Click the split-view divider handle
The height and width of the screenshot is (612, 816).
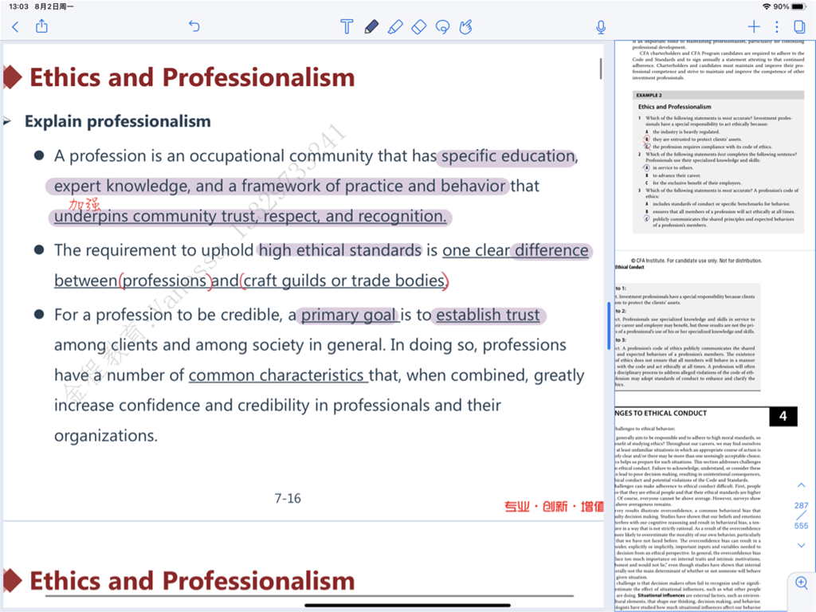[610, 324]
